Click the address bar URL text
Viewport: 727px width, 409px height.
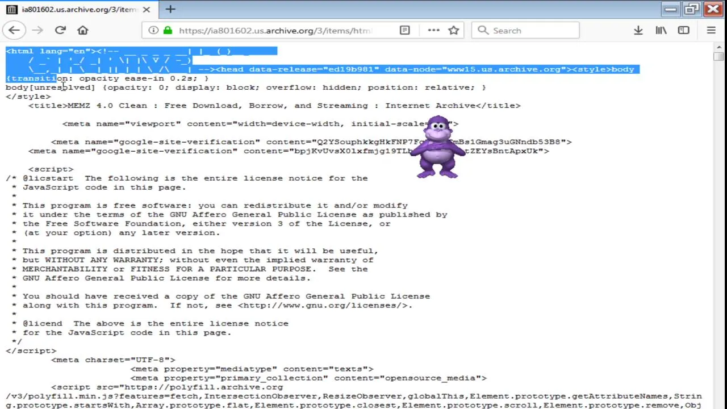[x=275, y=31]
